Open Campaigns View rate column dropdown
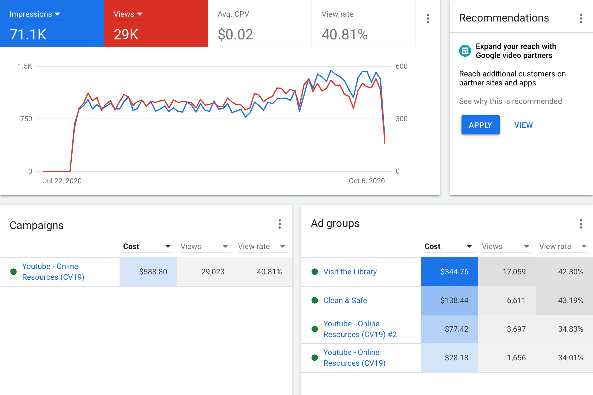 [x=262, y=246]
